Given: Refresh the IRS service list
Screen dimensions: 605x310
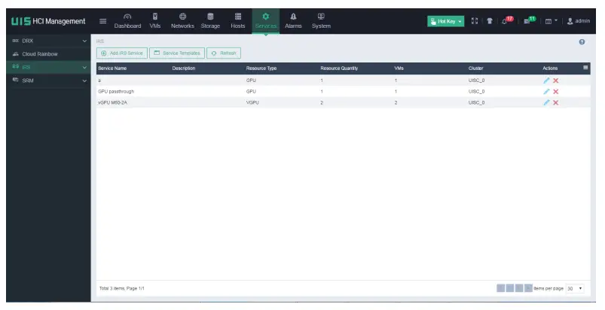Looking at the screenshot, I should tap(224, 53).
